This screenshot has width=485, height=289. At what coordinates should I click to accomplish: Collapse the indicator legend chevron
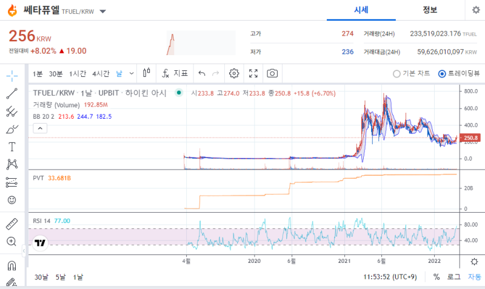(x=40, y=128)
